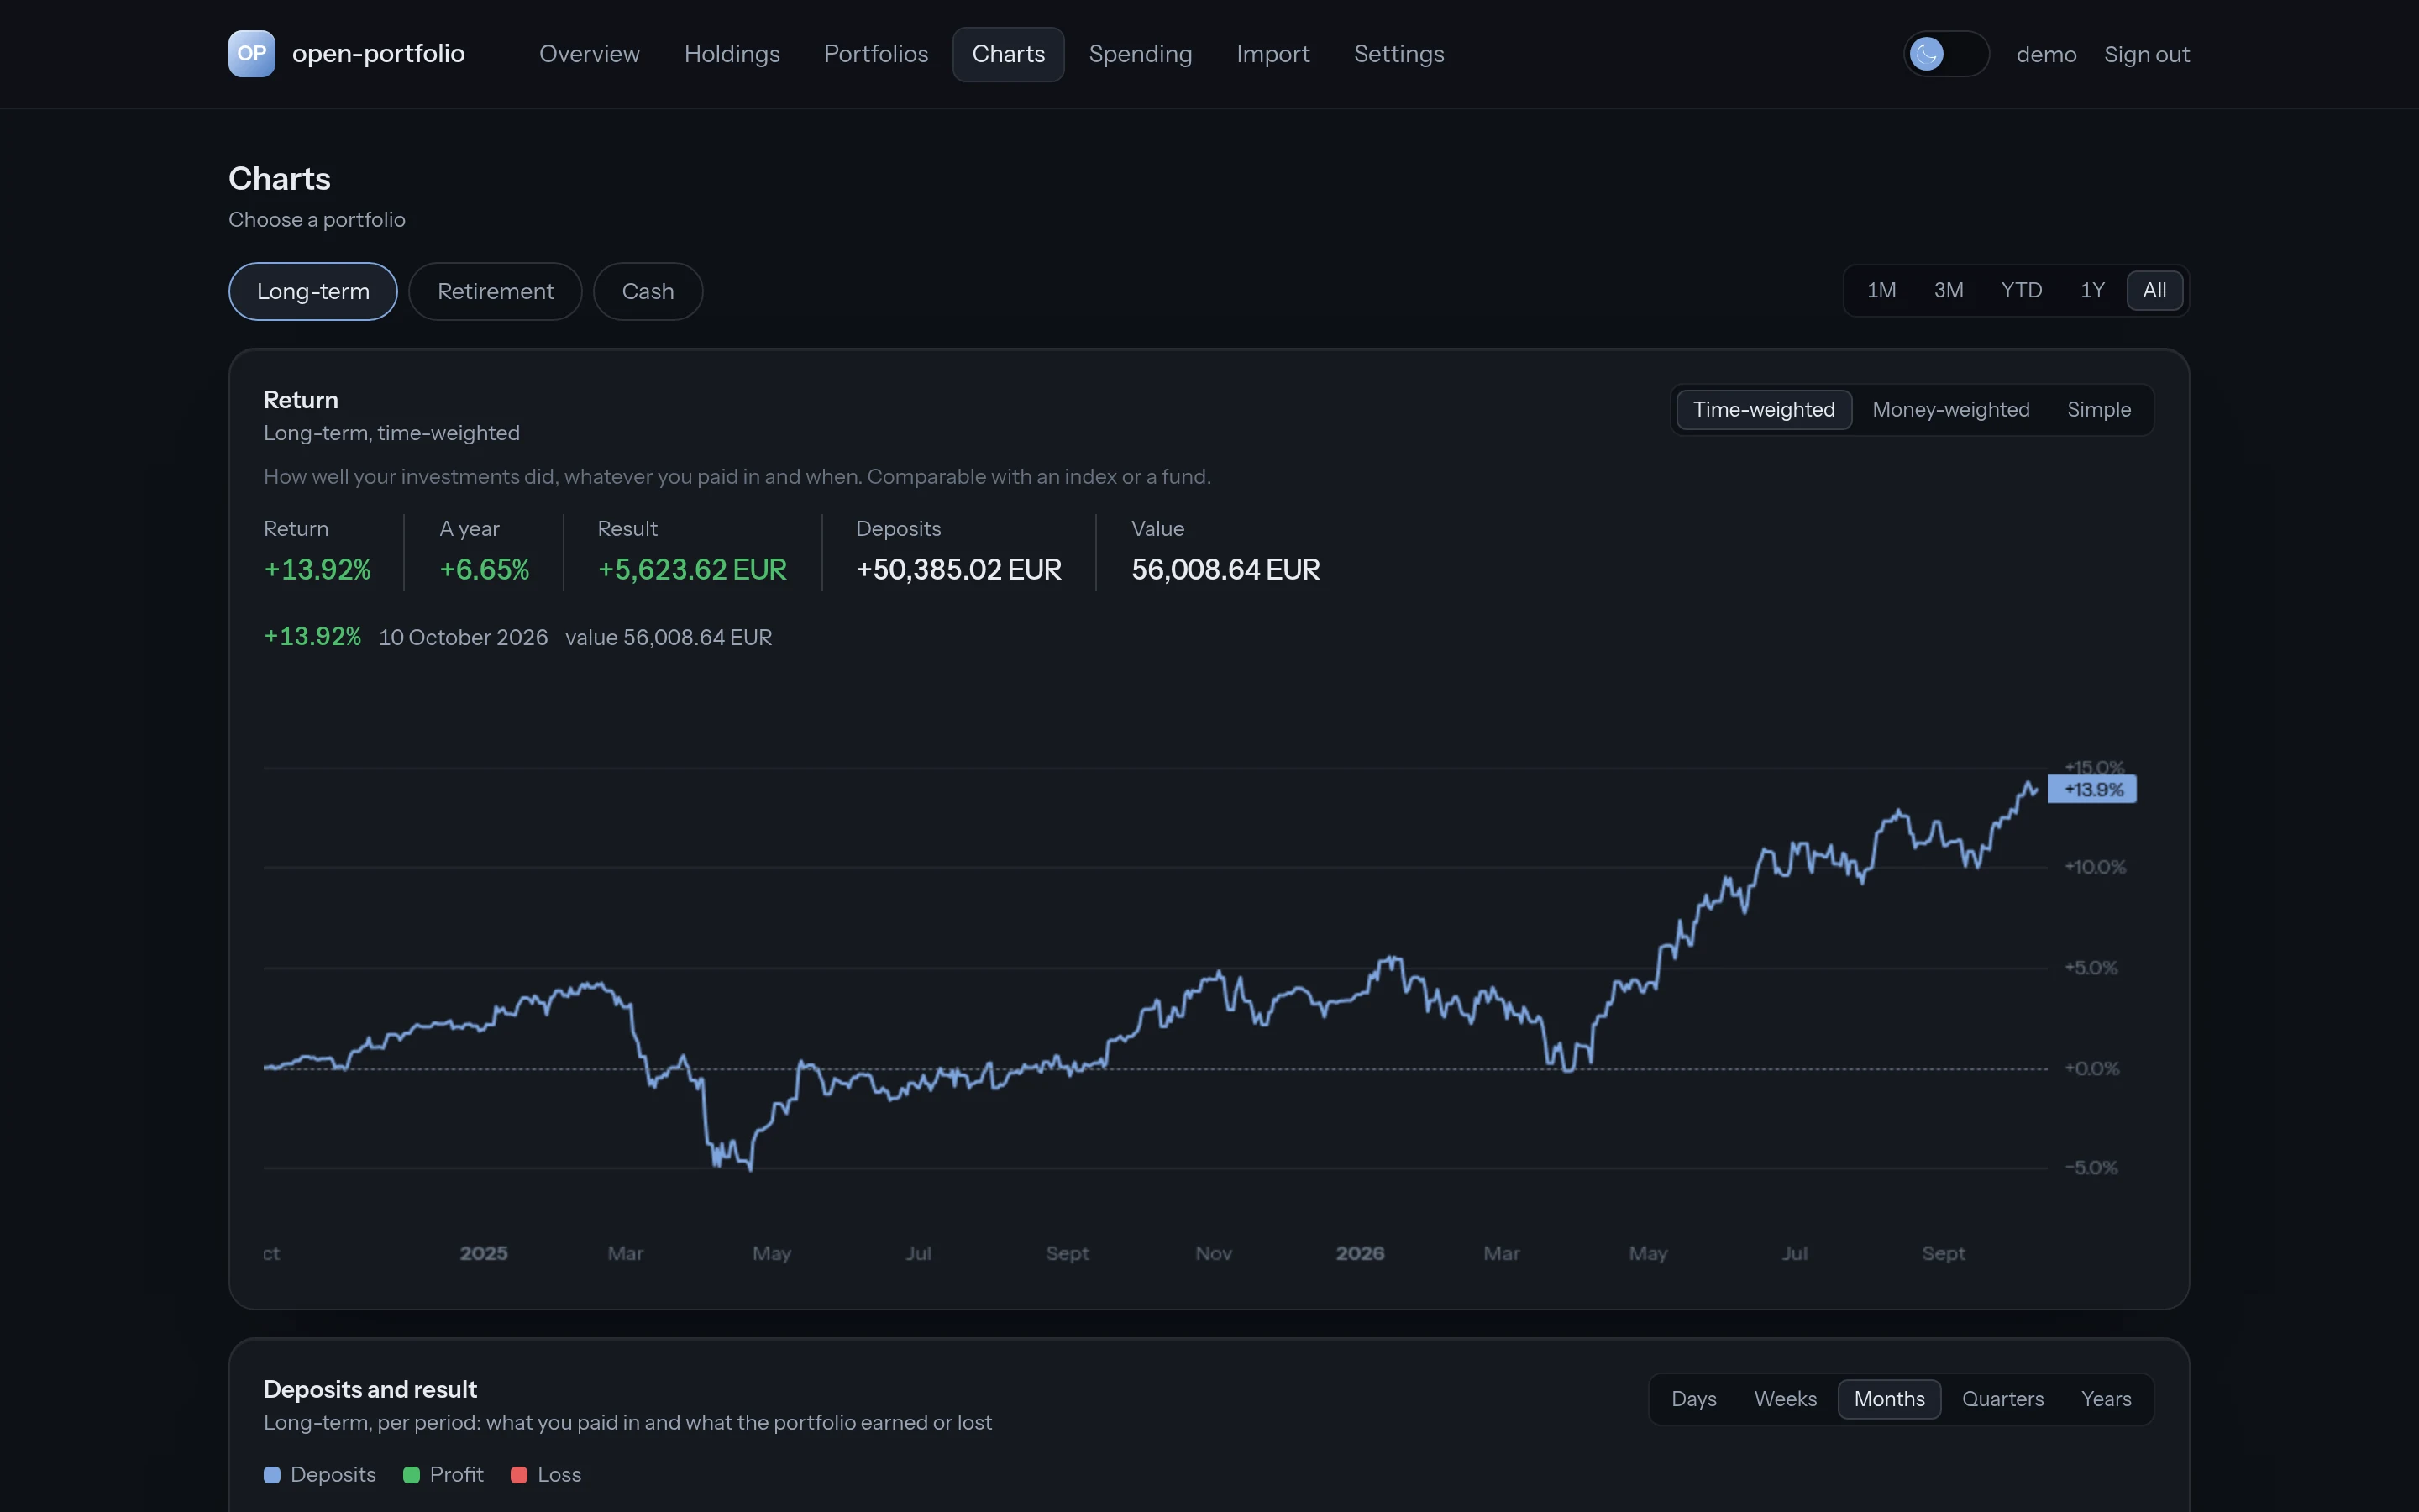This screenshot has height=1512, width=2419.
Task: Switch to Money-weighted return
Action: pos(1950,410)
